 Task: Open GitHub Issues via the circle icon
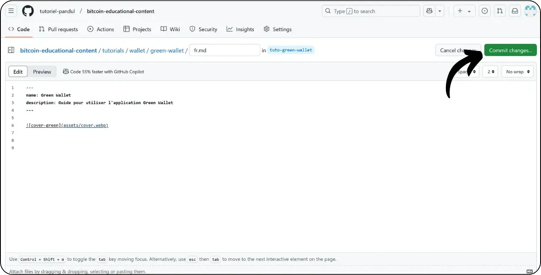pos(484,11)
